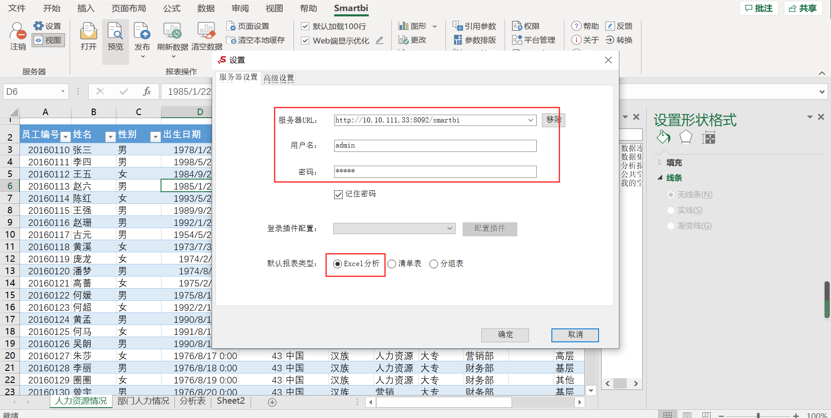Open 权限 permissions
Image resolution: width=831 pixels, height=418 pixels.
click(x=525, y=26)
